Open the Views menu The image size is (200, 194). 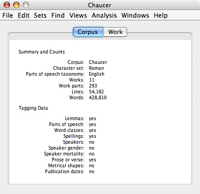[x=78, y=15]
